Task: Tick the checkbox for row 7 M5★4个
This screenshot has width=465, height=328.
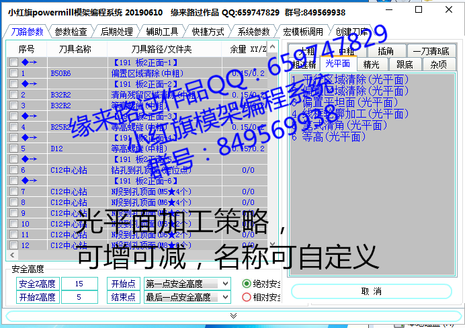Action: (13, 192)
